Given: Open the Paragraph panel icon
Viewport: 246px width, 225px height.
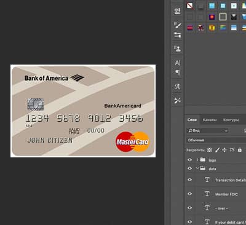Looking at the screenshot, I should pos(178,73).
